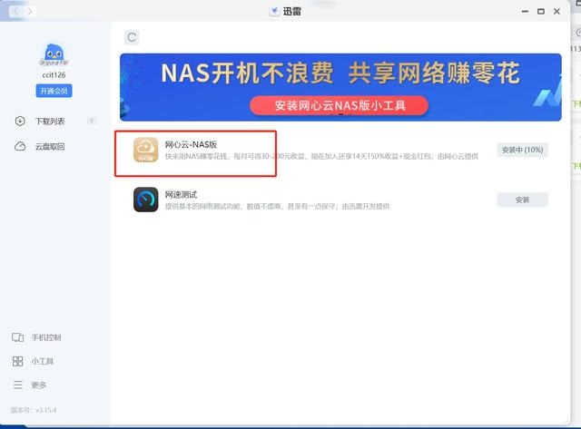Screen dimensions: 581x429
Task: Minimize the 迅雷 window
Action: click(525, 12)
